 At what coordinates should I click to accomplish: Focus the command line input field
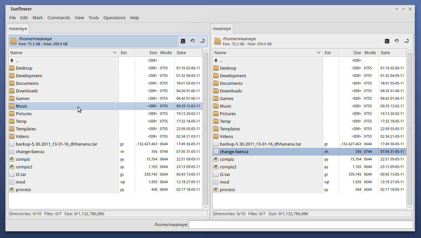tap(300, 224)
